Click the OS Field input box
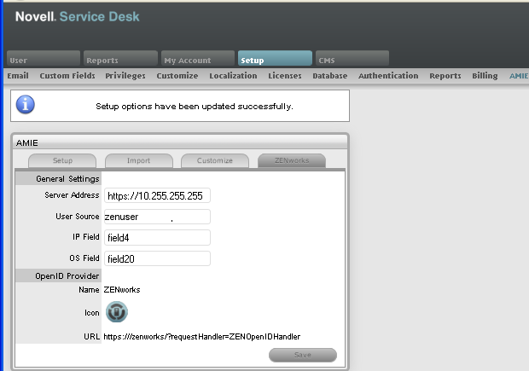This screenshot has height=371, width=529. pos(157,258)
